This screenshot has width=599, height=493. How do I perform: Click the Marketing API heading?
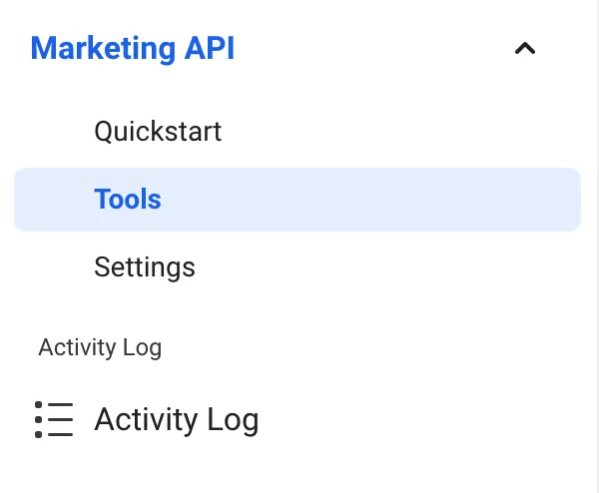pyautogui.click(x=132, y=49)
